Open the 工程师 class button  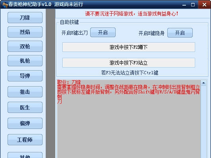click(25, 140)
